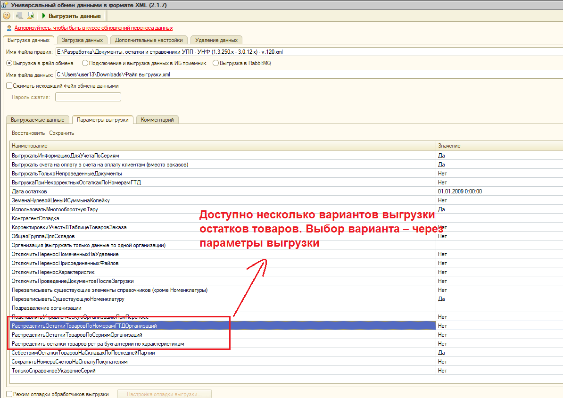Select the Выгрузка в RabbitMQ option
This screenshot has height=398, width=563.
[x=242, y=63]
